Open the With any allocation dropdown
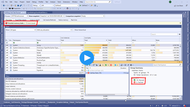190x107 pixels. 54,30
